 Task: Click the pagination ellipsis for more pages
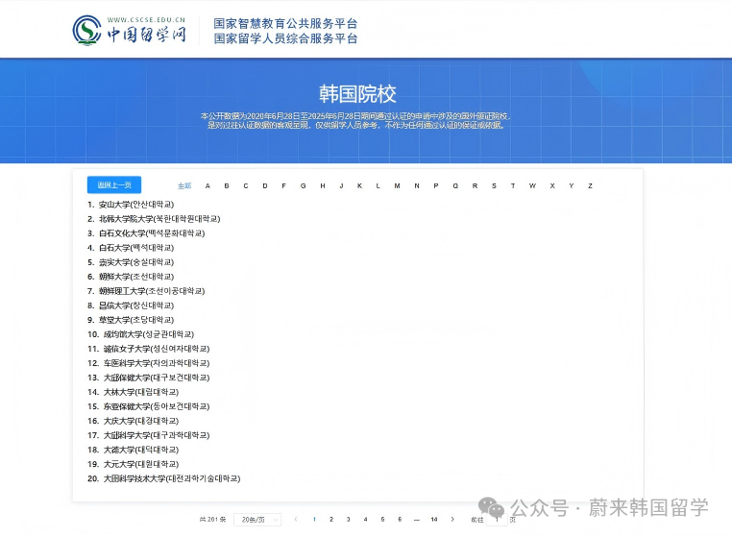(x=416, y=520)
